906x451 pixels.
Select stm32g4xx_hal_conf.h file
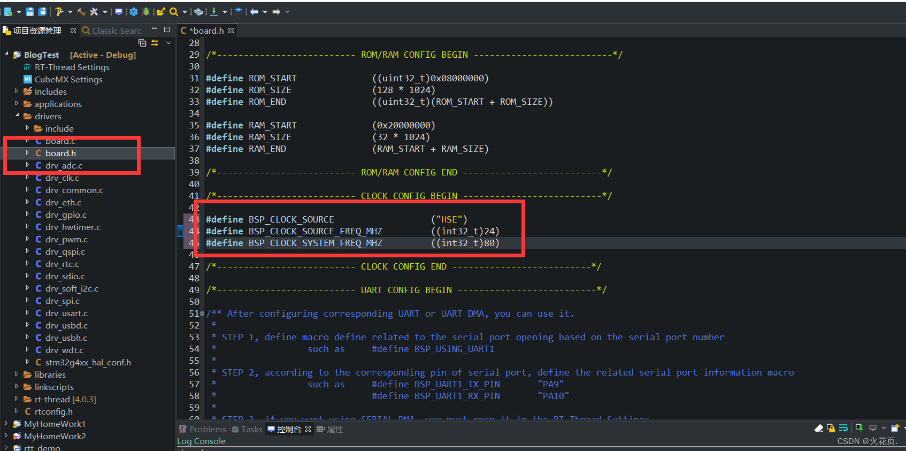click(x=88, y=362)
